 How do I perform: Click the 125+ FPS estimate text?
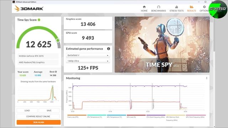pyautogui.click(x=88, y=68)
